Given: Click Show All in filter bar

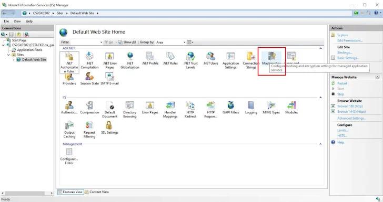Looking at the screenshot, I should (x=127, y=42).
